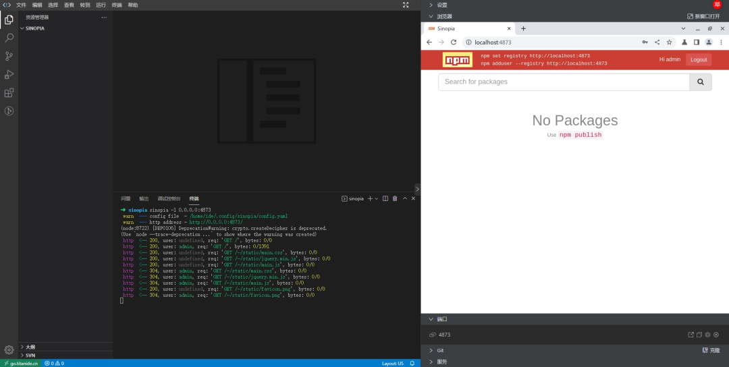Click 新窗口打开 to open in new window

(x=703, y=16)
